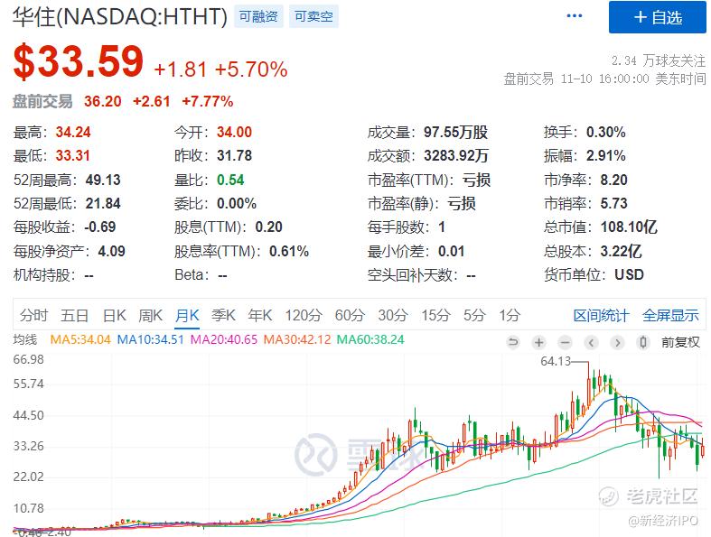711x537 pixels.
Task: Click the 成交量 value 97.55万股
Action: (455, 133)
